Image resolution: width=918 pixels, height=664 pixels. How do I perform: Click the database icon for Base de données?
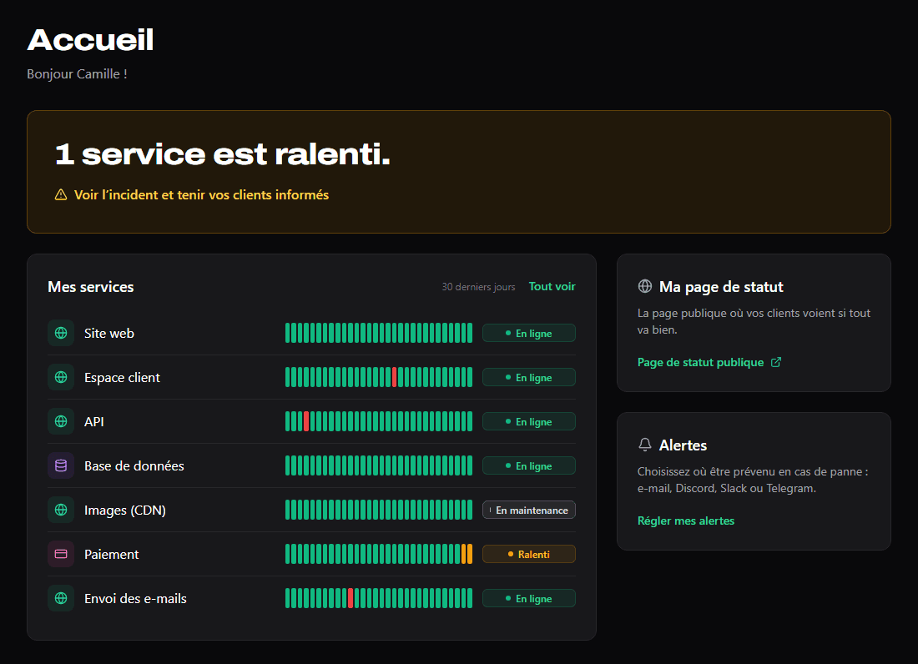61,465
